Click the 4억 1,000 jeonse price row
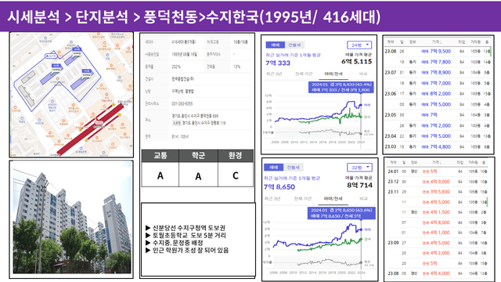This screenshot has width=501, height=282. (x=438, y=233)
